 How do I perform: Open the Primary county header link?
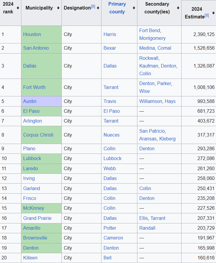tap(117, 8)
